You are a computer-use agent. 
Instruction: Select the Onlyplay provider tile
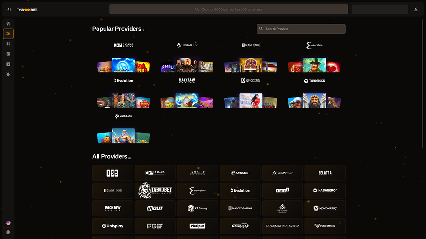coord(113,226)
